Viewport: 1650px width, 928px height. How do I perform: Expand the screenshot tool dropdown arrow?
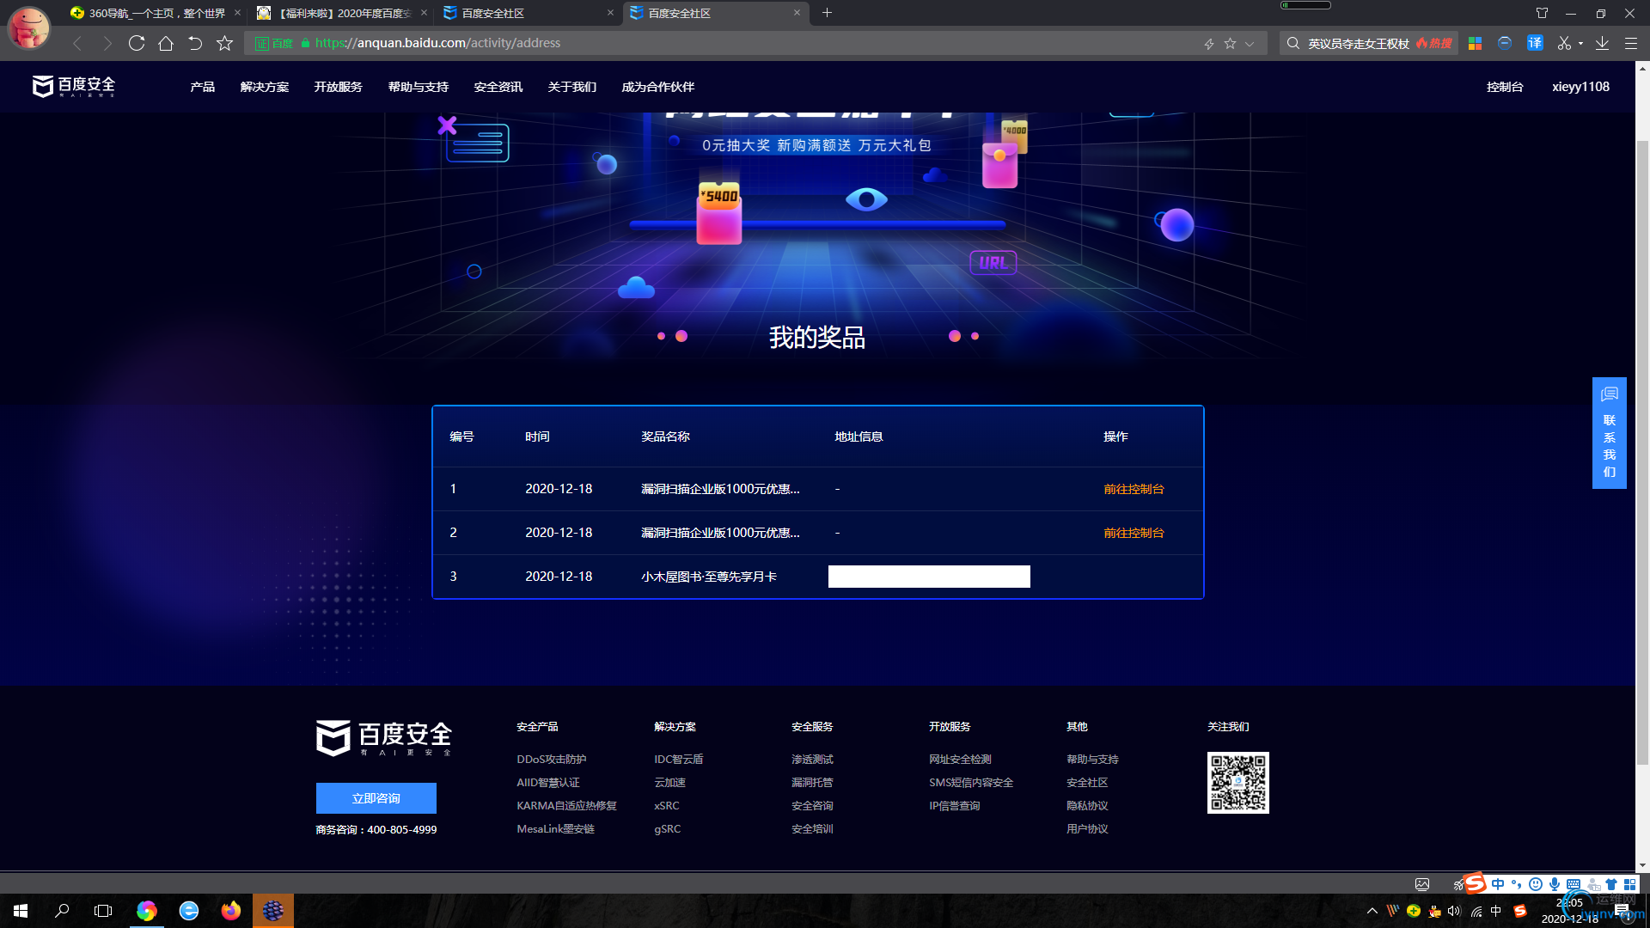coord(1581,44)
